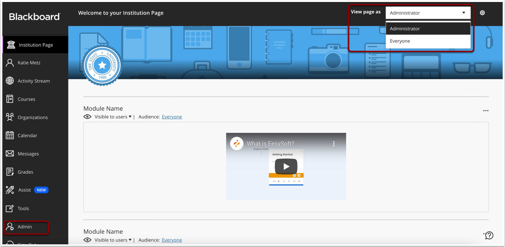Click the State University seal logo
Screen dimensions: 505x247
click(x=102, y=65)
